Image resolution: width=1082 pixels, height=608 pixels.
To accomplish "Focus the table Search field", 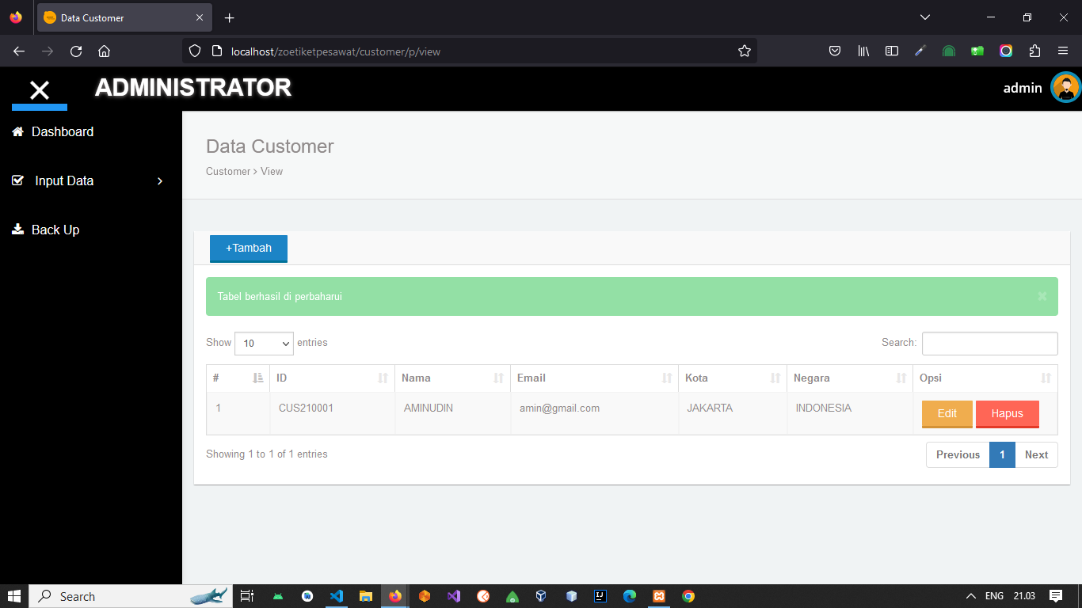I will pyautogui.click(x=989, y=344).
